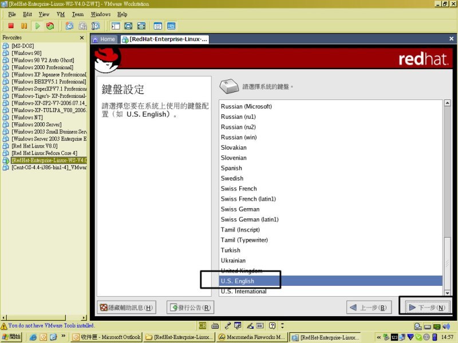
Task: Click the next step button labeled (N)
Action: [427, 308]
